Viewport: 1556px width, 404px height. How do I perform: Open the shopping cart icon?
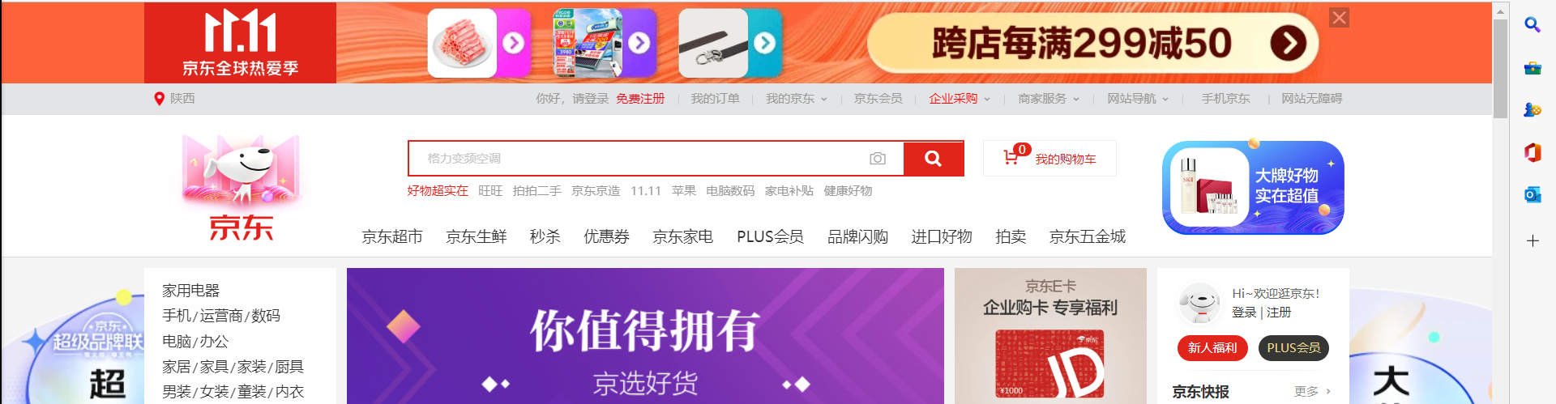(1011, 158)
